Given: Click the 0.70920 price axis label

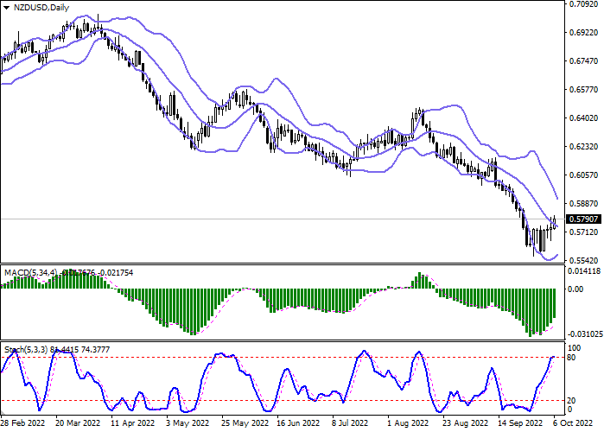Looking at the screenshot, I should [584, 4].
